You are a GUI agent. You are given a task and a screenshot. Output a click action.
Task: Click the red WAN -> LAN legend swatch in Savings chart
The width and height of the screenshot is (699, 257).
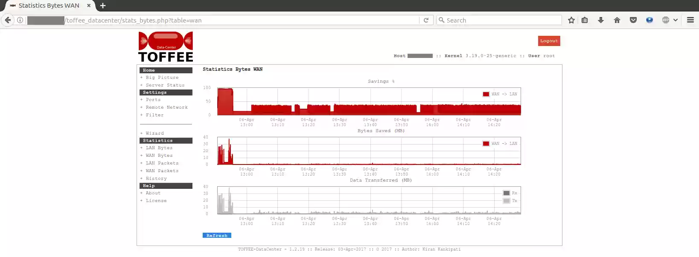coord(486,94)
